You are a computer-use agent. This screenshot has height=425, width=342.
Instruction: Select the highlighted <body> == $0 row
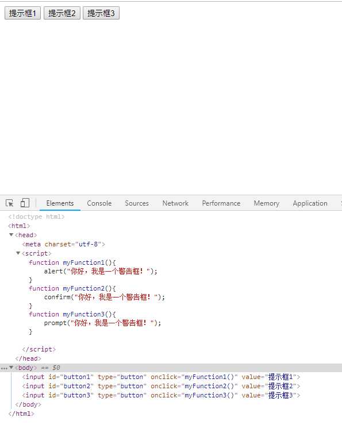(171, 368)
